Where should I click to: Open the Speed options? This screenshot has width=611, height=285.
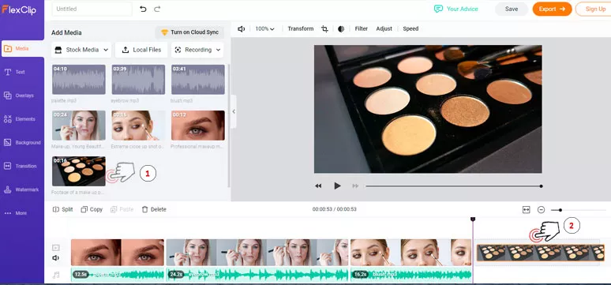pos(410,29)
